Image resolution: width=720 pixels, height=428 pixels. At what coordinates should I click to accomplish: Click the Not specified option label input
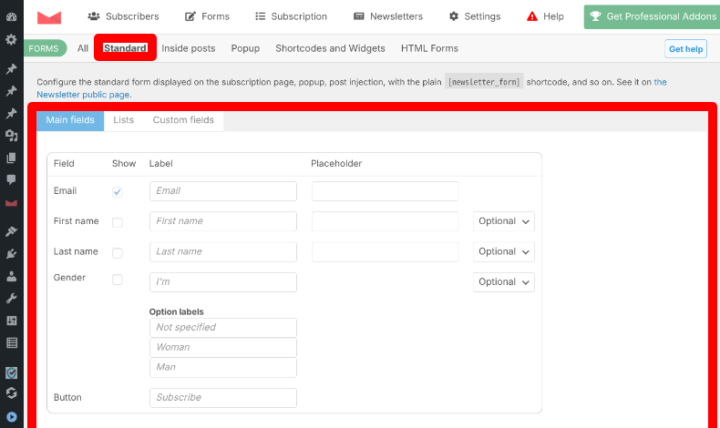tap(223, 328)
